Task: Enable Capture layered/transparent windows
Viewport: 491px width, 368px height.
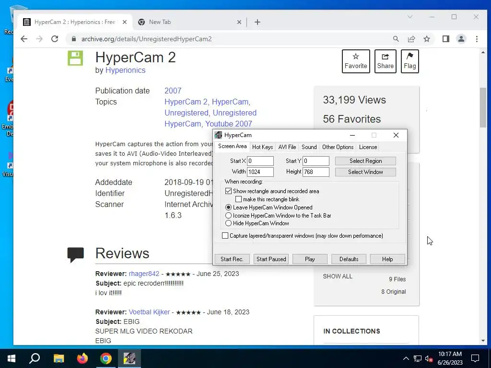Action: (x=225, y=236)
